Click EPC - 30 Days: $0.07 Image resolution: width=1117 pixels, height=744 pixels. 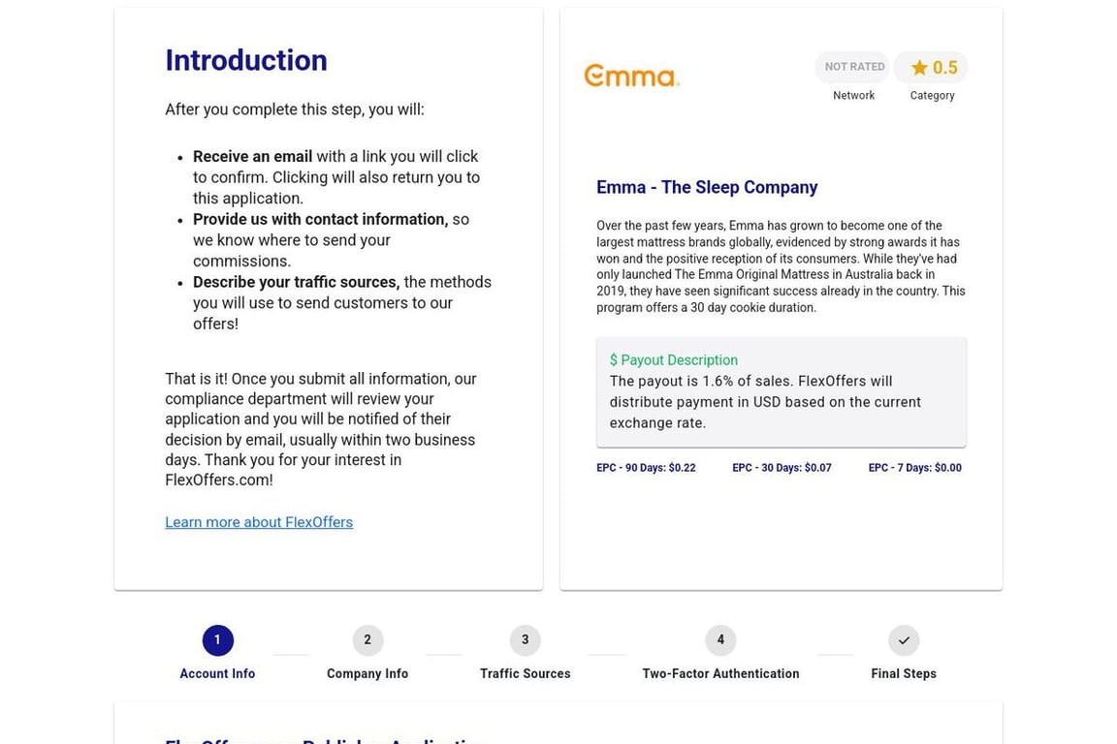pyautogui.click(x=782, y=468)
